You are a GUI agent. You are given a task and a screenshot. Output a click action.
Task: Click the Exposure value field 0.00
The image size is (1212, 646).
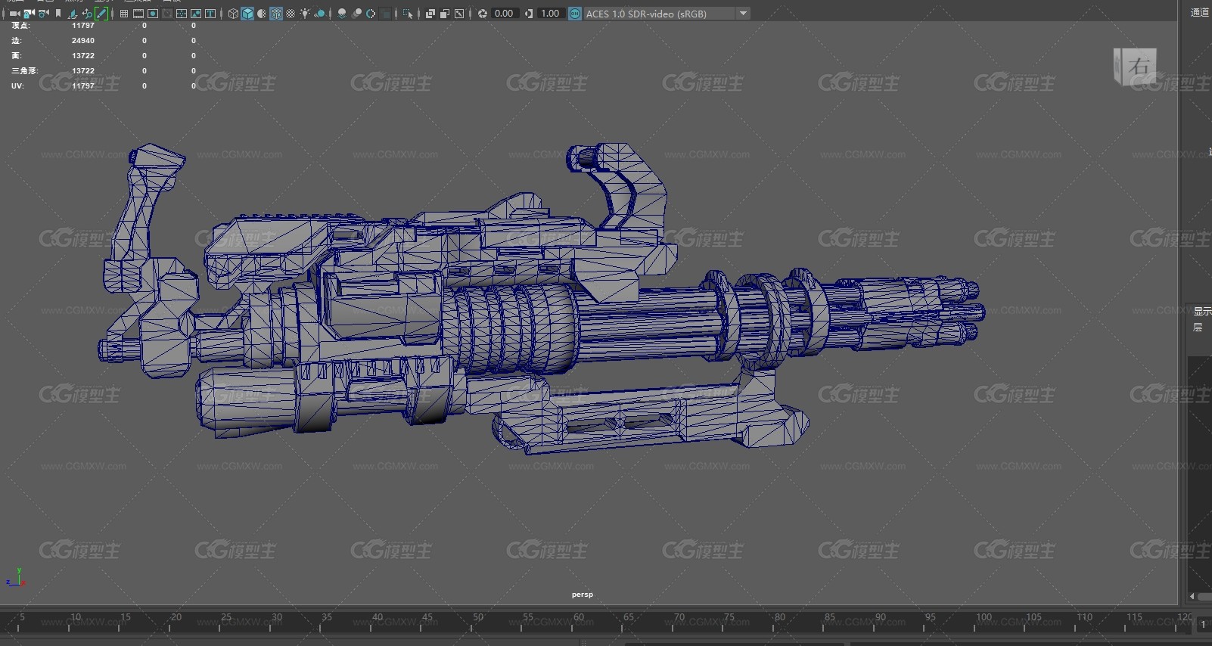(x=504, y=14)
